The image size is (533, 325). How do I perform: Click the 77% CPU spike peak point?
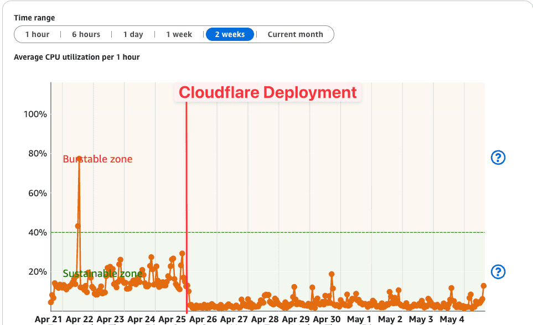(79, 159)
